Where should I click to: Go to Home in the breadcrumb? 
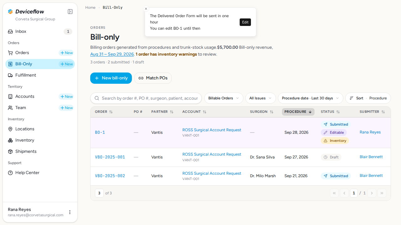click(x=90, y=7)
